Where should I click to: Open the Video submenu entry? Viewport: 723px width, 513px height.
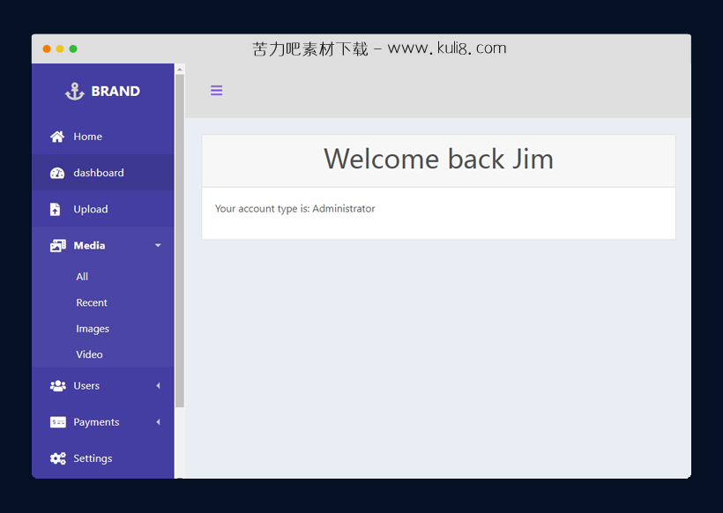pos(89,354)
